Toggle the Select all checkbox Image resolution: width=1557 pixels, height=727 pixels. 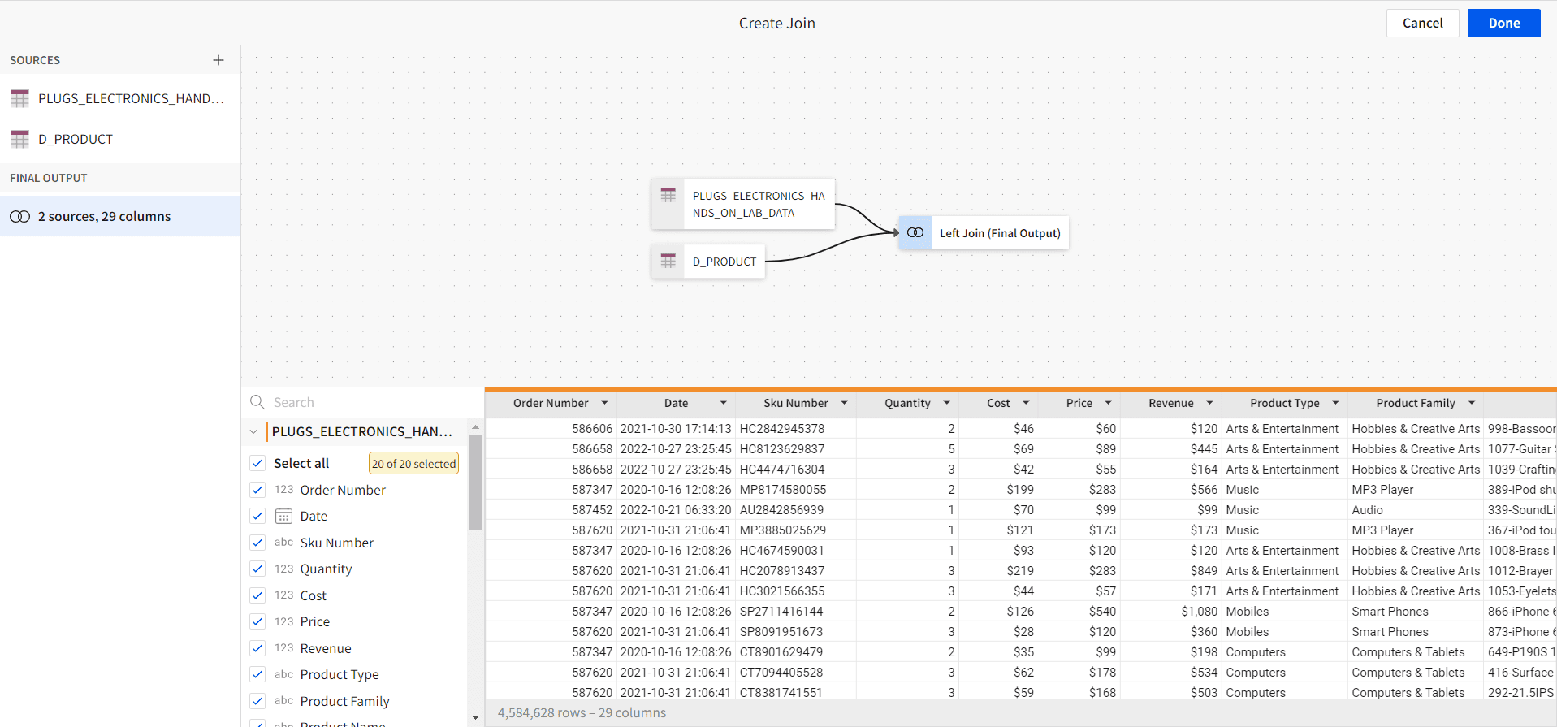(x=257, y=463)
